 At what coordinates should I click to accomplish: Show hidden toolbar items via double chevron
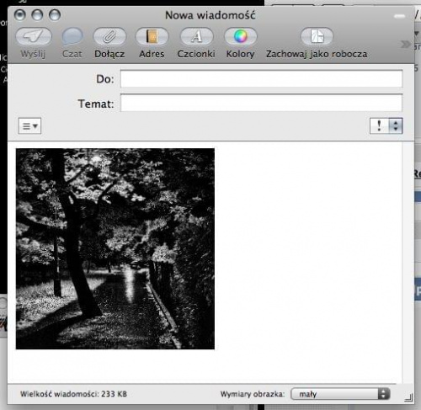tap(405, 44)
